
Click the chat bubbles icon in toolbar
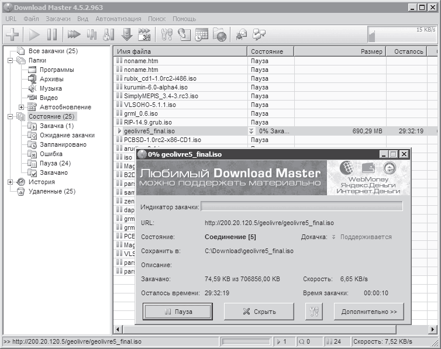pyautogui.click(x=259, y=34)
